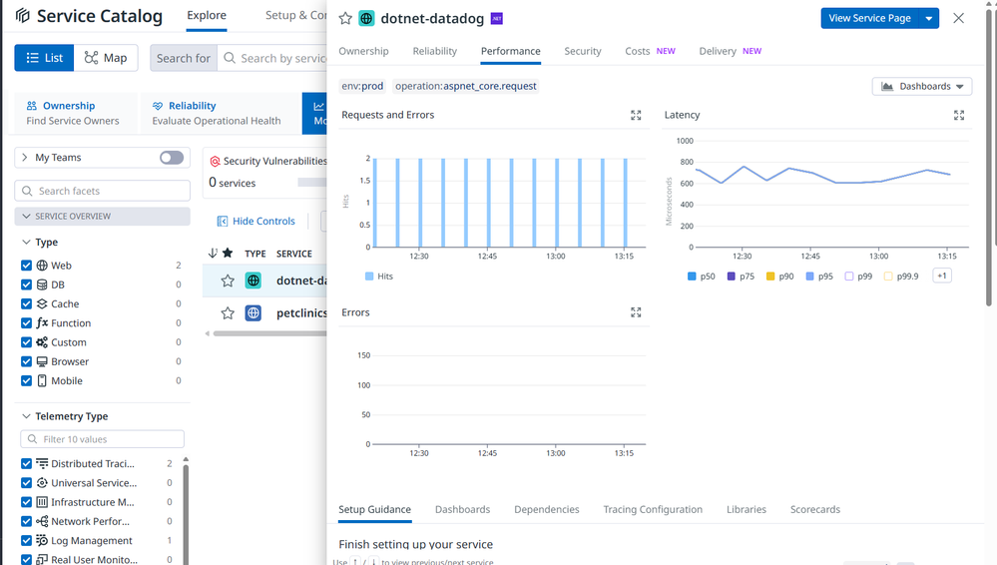Click View Service Page button
Screen dimensions: 997x565
pyautogui.click(x=870, y=18)
